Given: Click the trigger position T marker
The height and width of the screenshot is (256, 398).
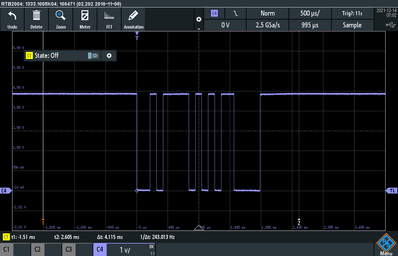Looking at the screenshot, I should [x=137, y=35].
